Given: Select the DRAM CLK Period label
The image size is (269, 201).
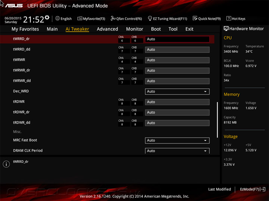Looking at the screenshot, I should pos(28,151).
